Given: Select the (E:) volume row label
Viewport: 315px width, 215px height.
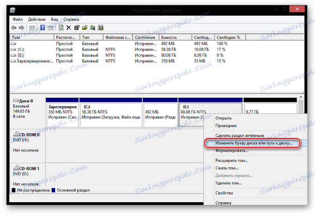Looking at the screenshot, I should (21, 55).
